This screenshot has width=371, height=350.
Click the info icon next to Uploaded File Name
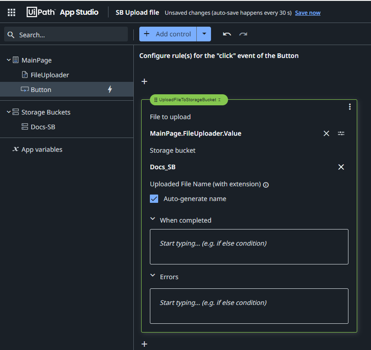(x=266, y=184)
